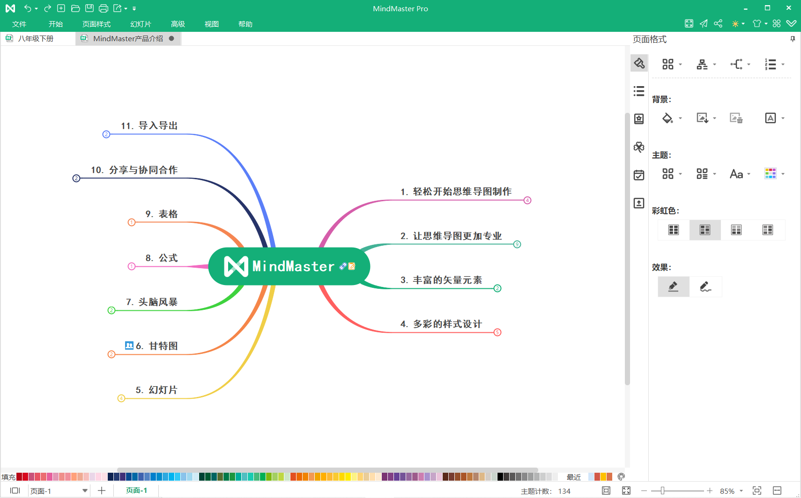This screenshot has height=498, width=801.
Task: Click the light blue recent color swatch
Action: pyautogui.click(x=591, y=477)
